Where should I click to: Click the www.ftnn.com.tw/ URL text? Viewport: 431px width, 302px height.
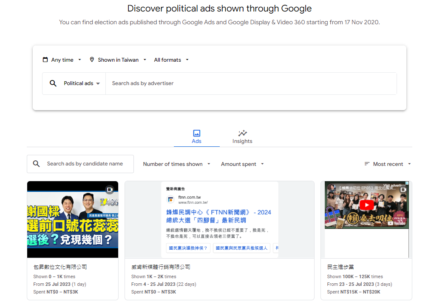193,202
